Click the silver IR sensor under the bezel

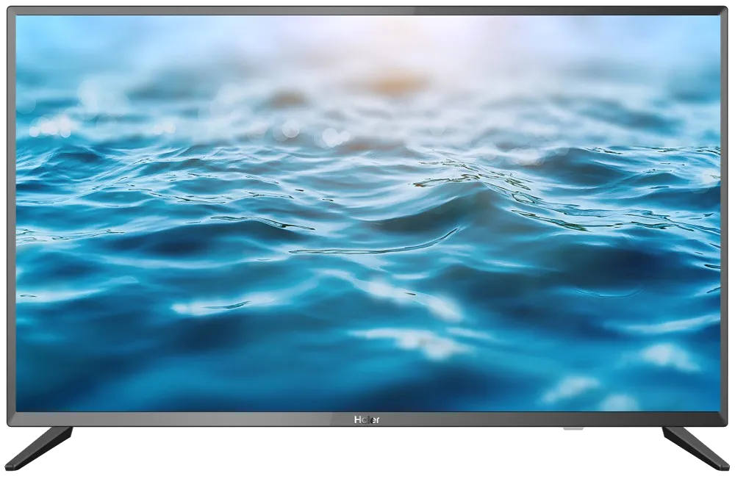pos(573,429)
